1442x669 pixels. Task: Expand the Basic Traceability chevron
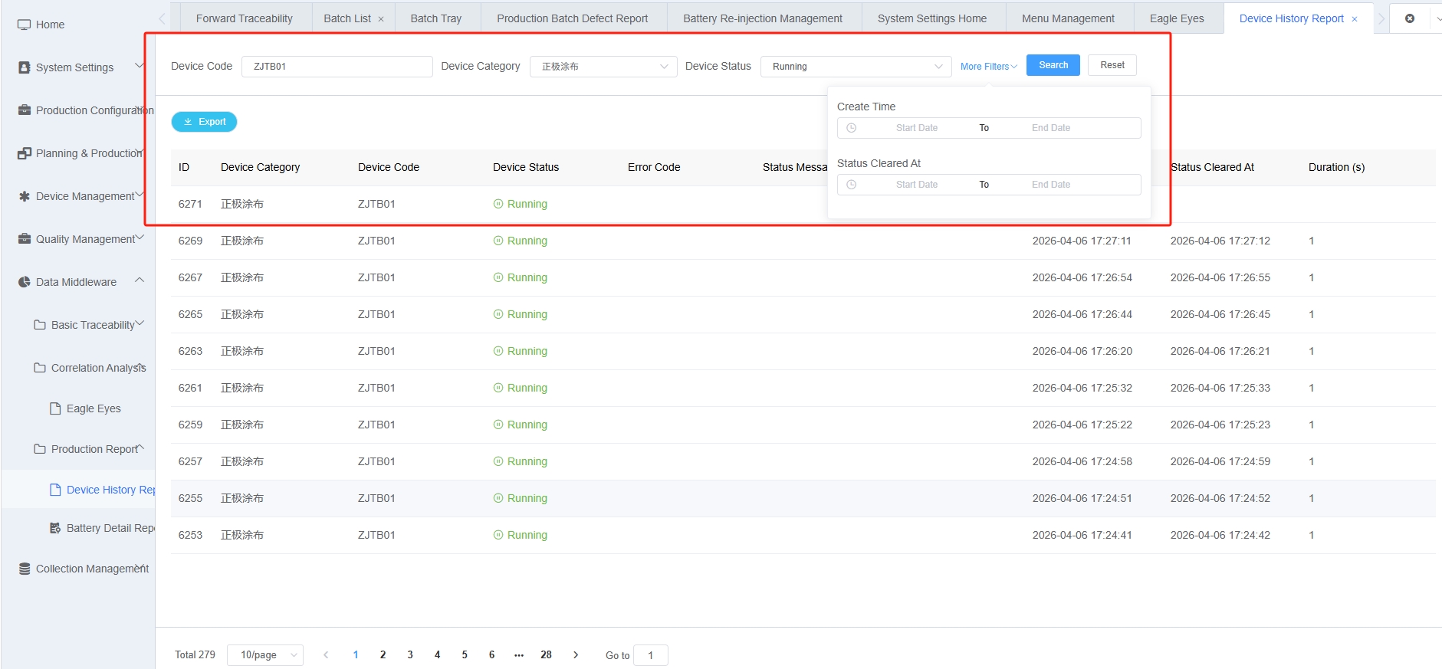pos(140,323)
